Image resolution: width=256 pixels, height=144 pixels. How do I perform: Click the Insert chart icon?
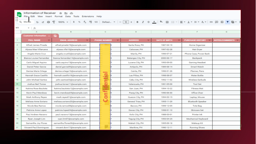pos(222,22)
